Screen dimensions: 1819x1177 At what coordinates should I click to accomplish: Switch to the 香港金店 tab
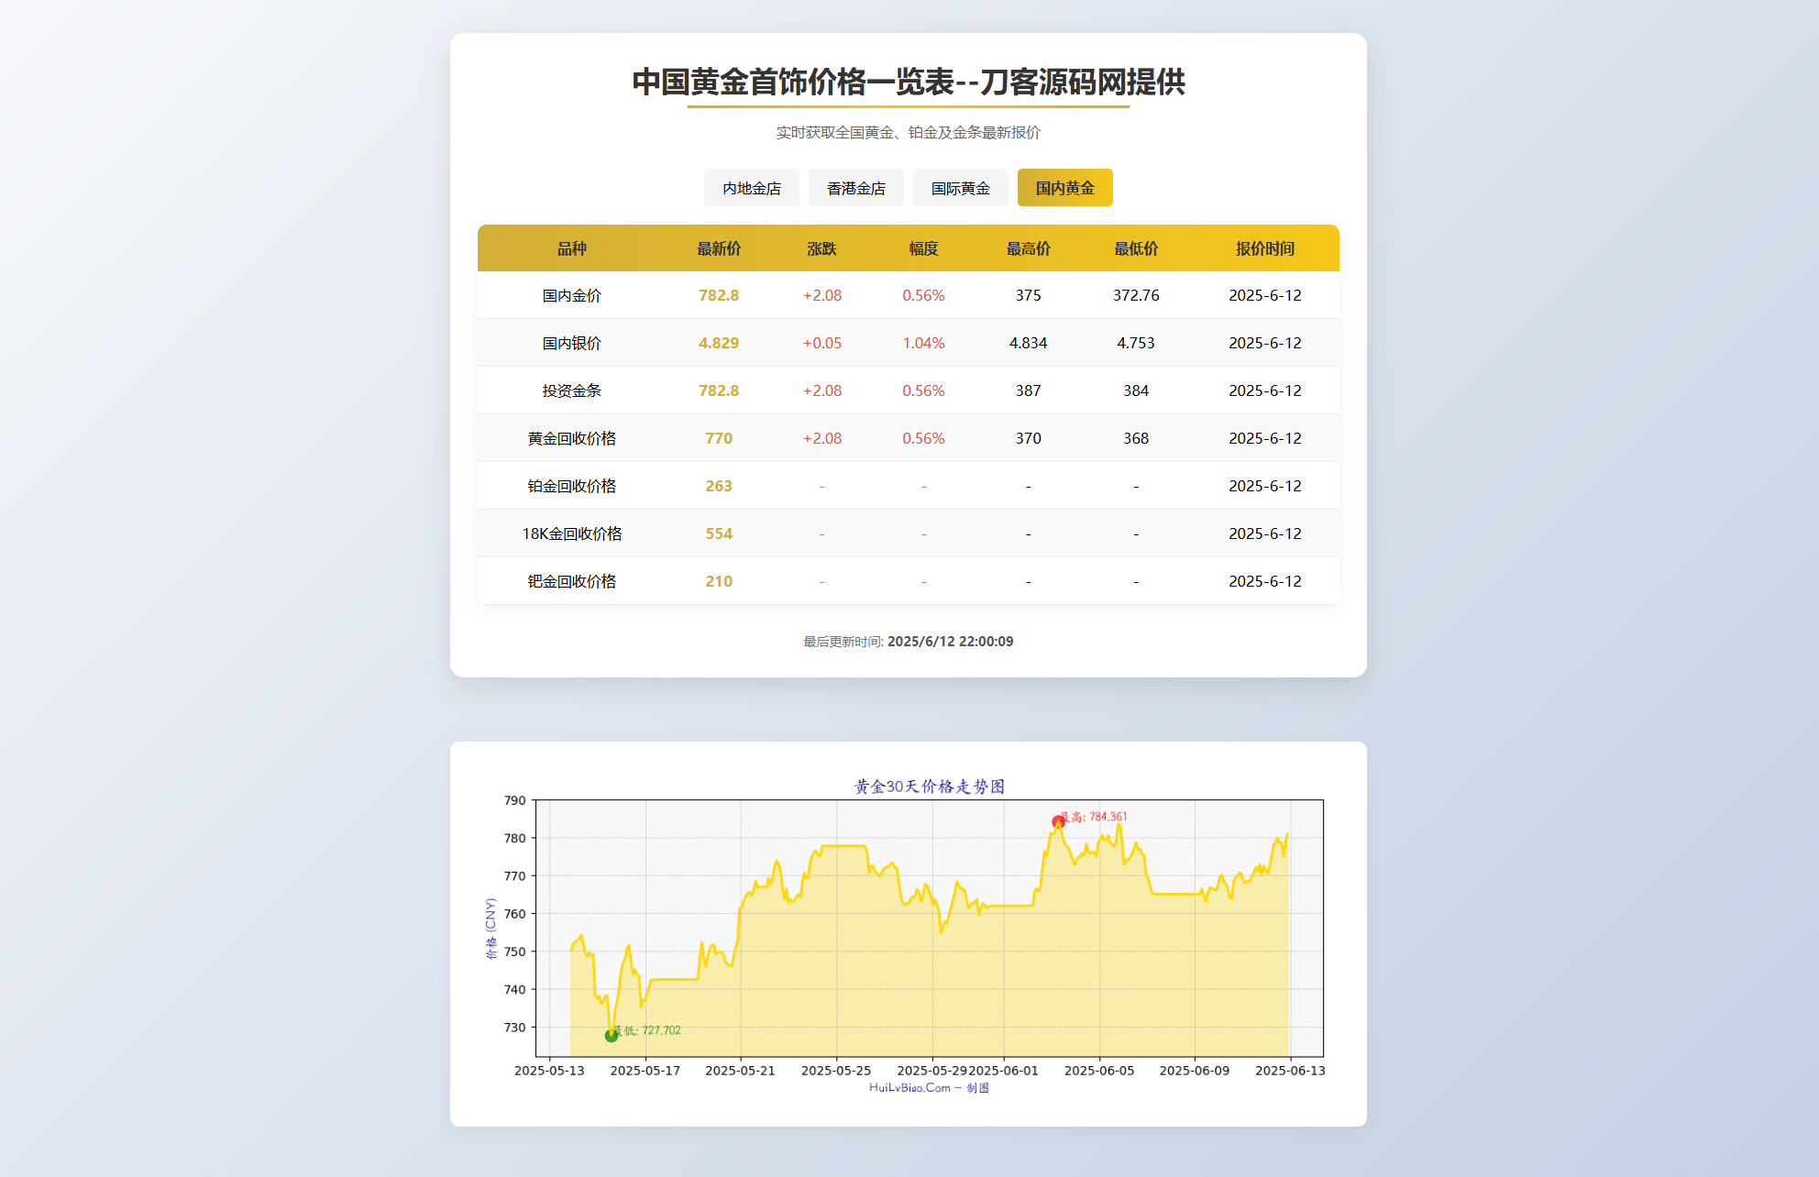[855, 187]
